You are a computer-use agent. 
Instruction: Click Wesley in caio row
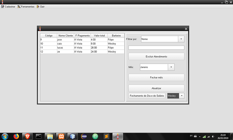[x=116, y=44]
